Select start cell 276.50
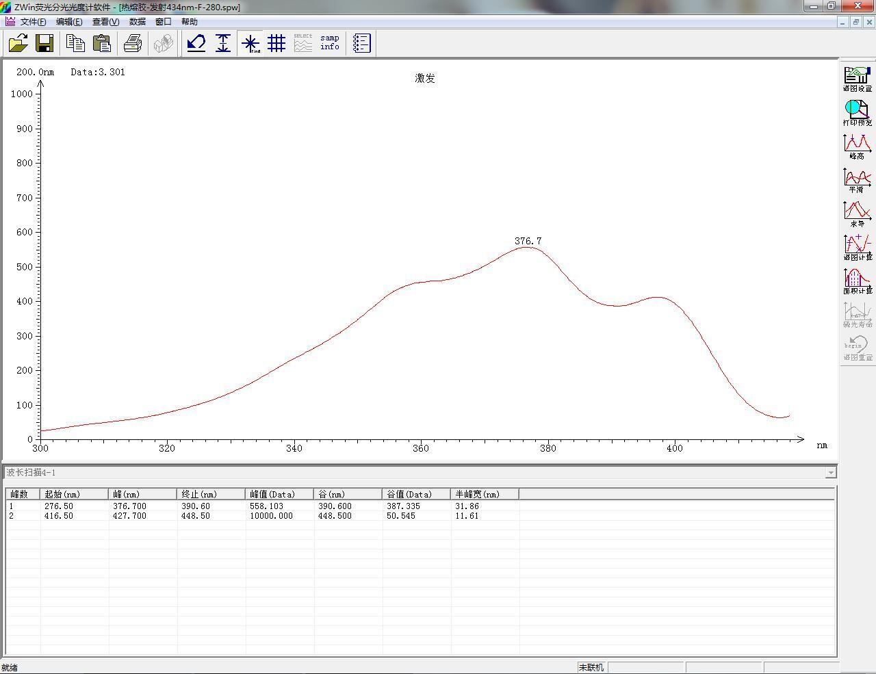876x674 pixels. click(x=59, y=506)
